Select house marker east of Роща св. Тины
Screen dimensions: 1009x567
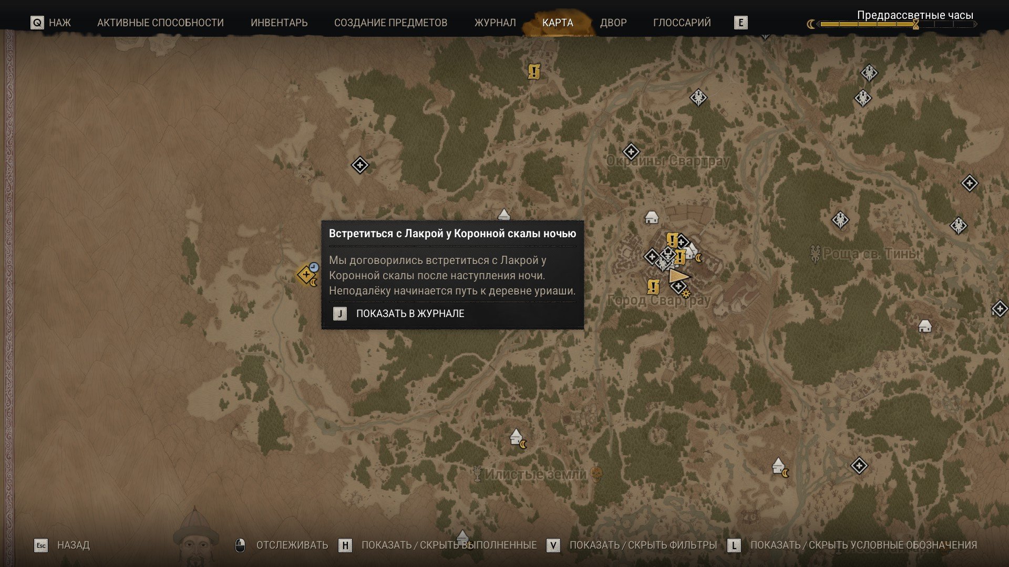(x=925, y=326)
